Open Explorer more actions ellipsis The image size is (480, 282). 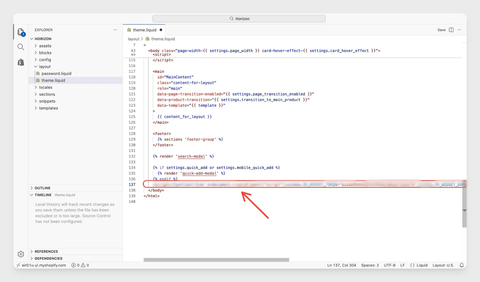[115, 30]
